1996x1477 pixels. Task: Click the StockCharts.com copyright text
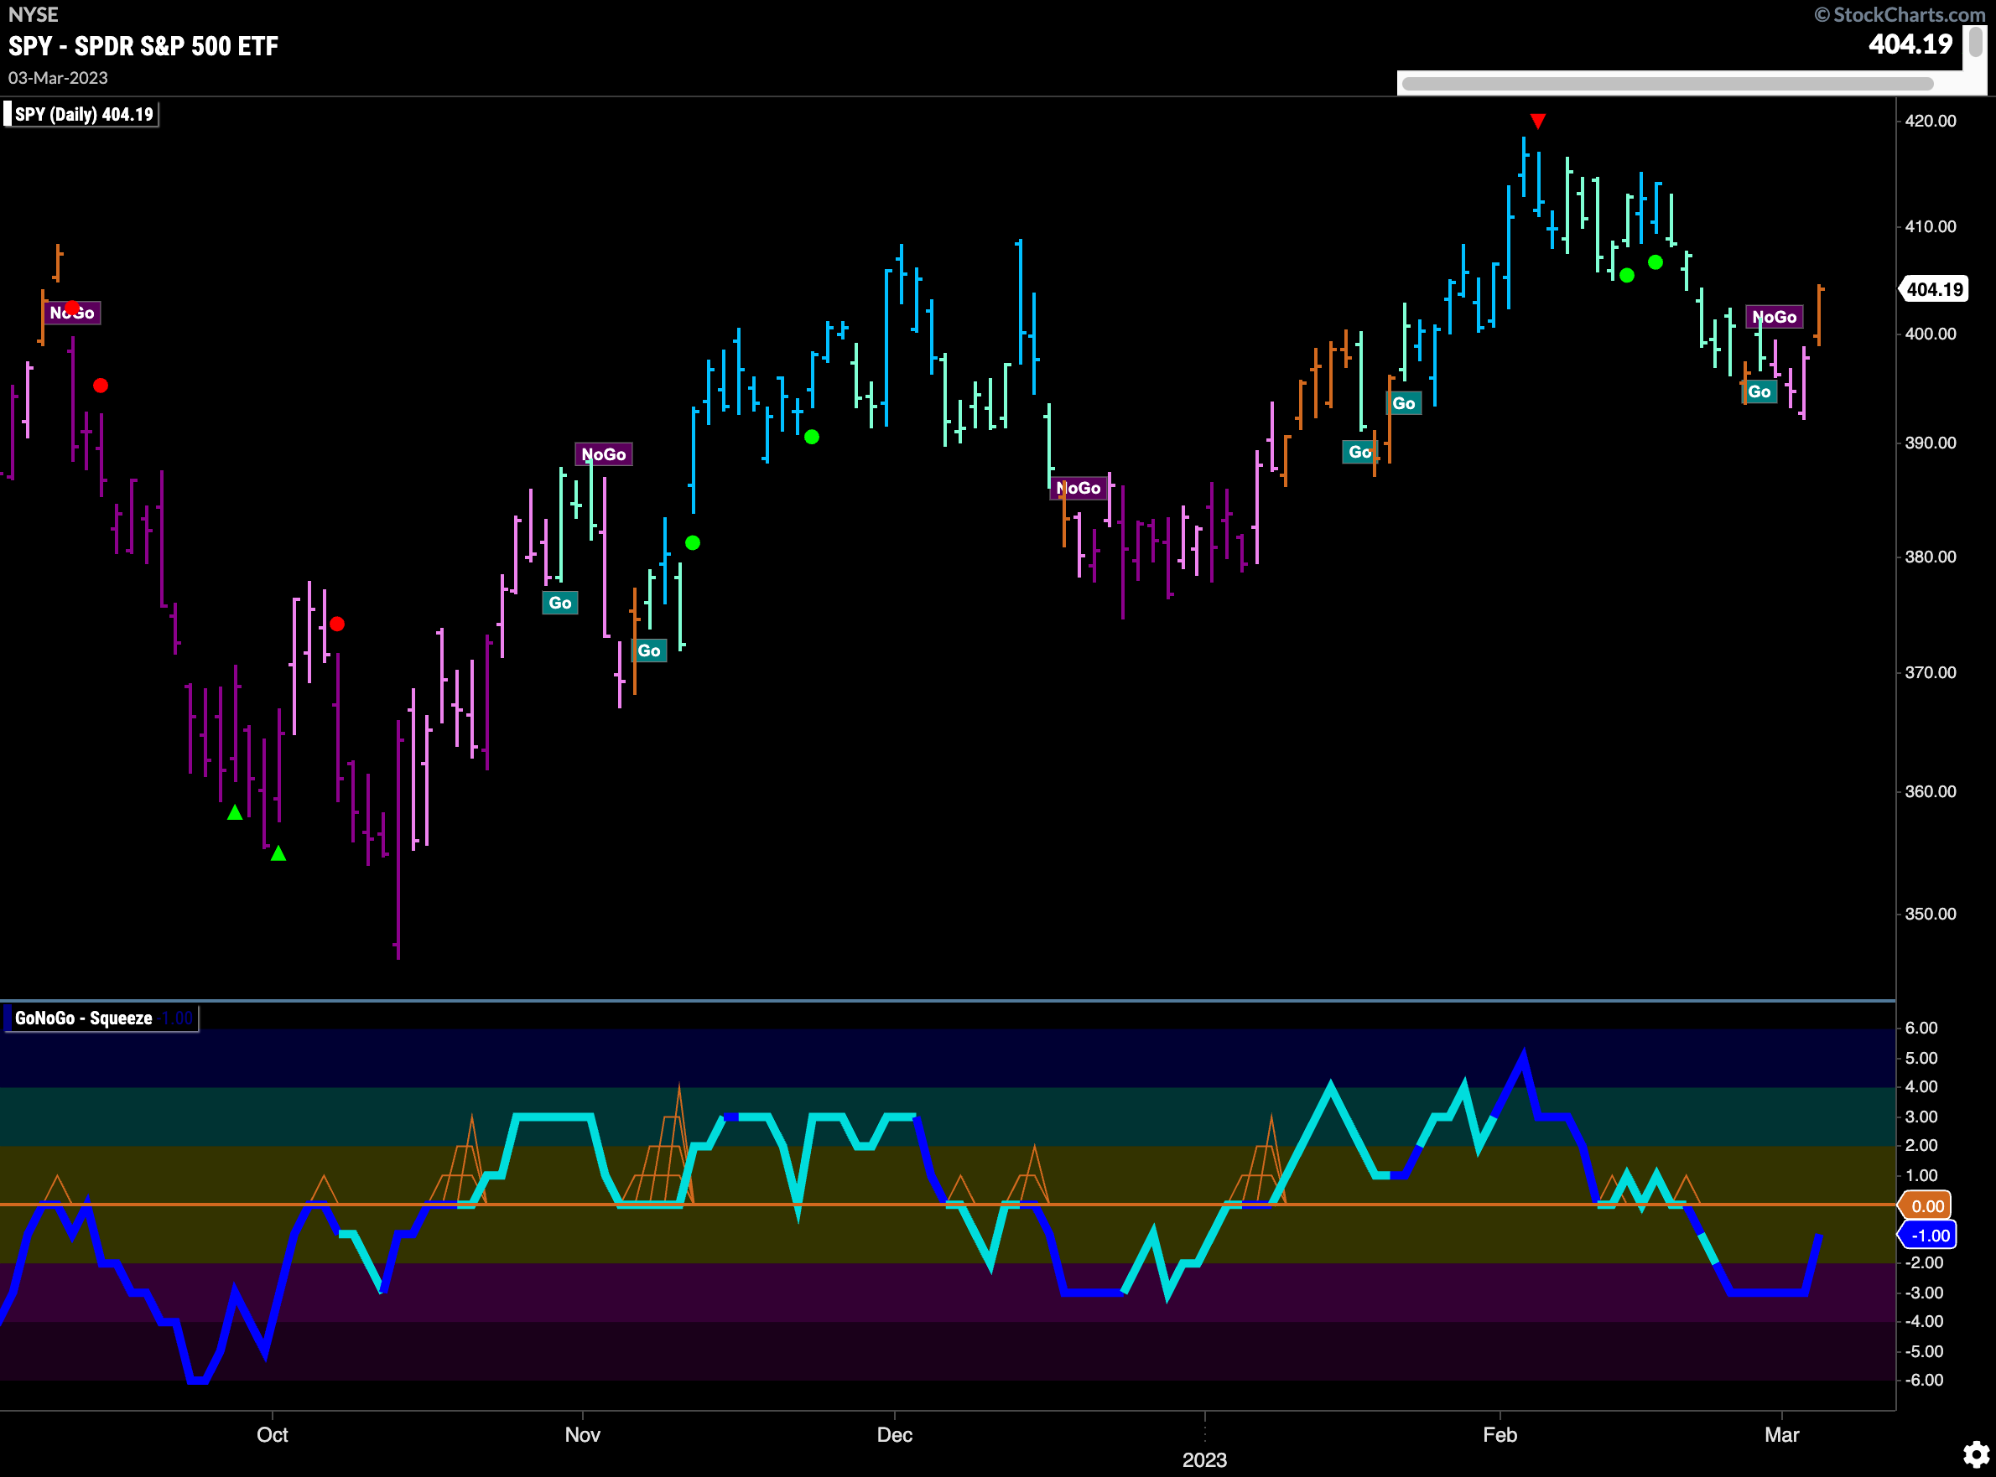[1899, 14]
